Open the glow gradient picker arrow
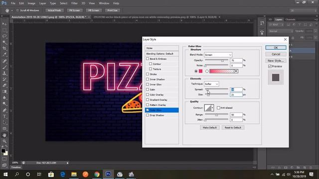Image resolution: width=319 pixels, height=179 pixels. (x=236, y=71)
